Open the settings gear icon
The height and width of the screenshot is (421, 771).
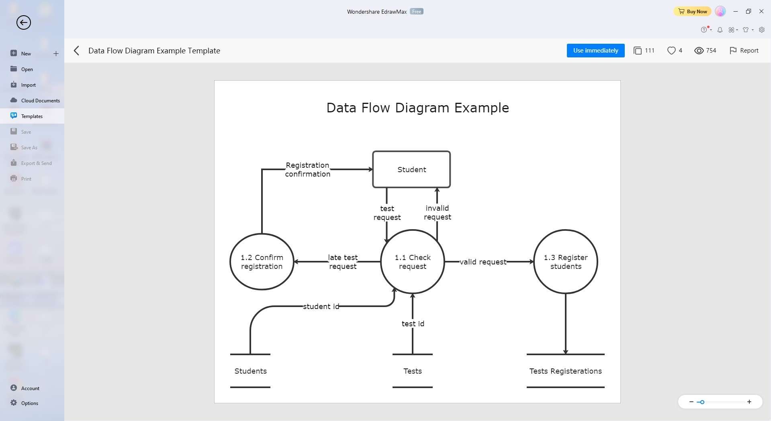click(x=761, y=30)
